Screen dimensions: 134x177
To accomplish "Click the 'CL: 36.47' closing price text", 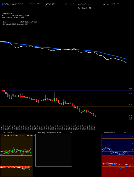I will click(x=49, y=5).
